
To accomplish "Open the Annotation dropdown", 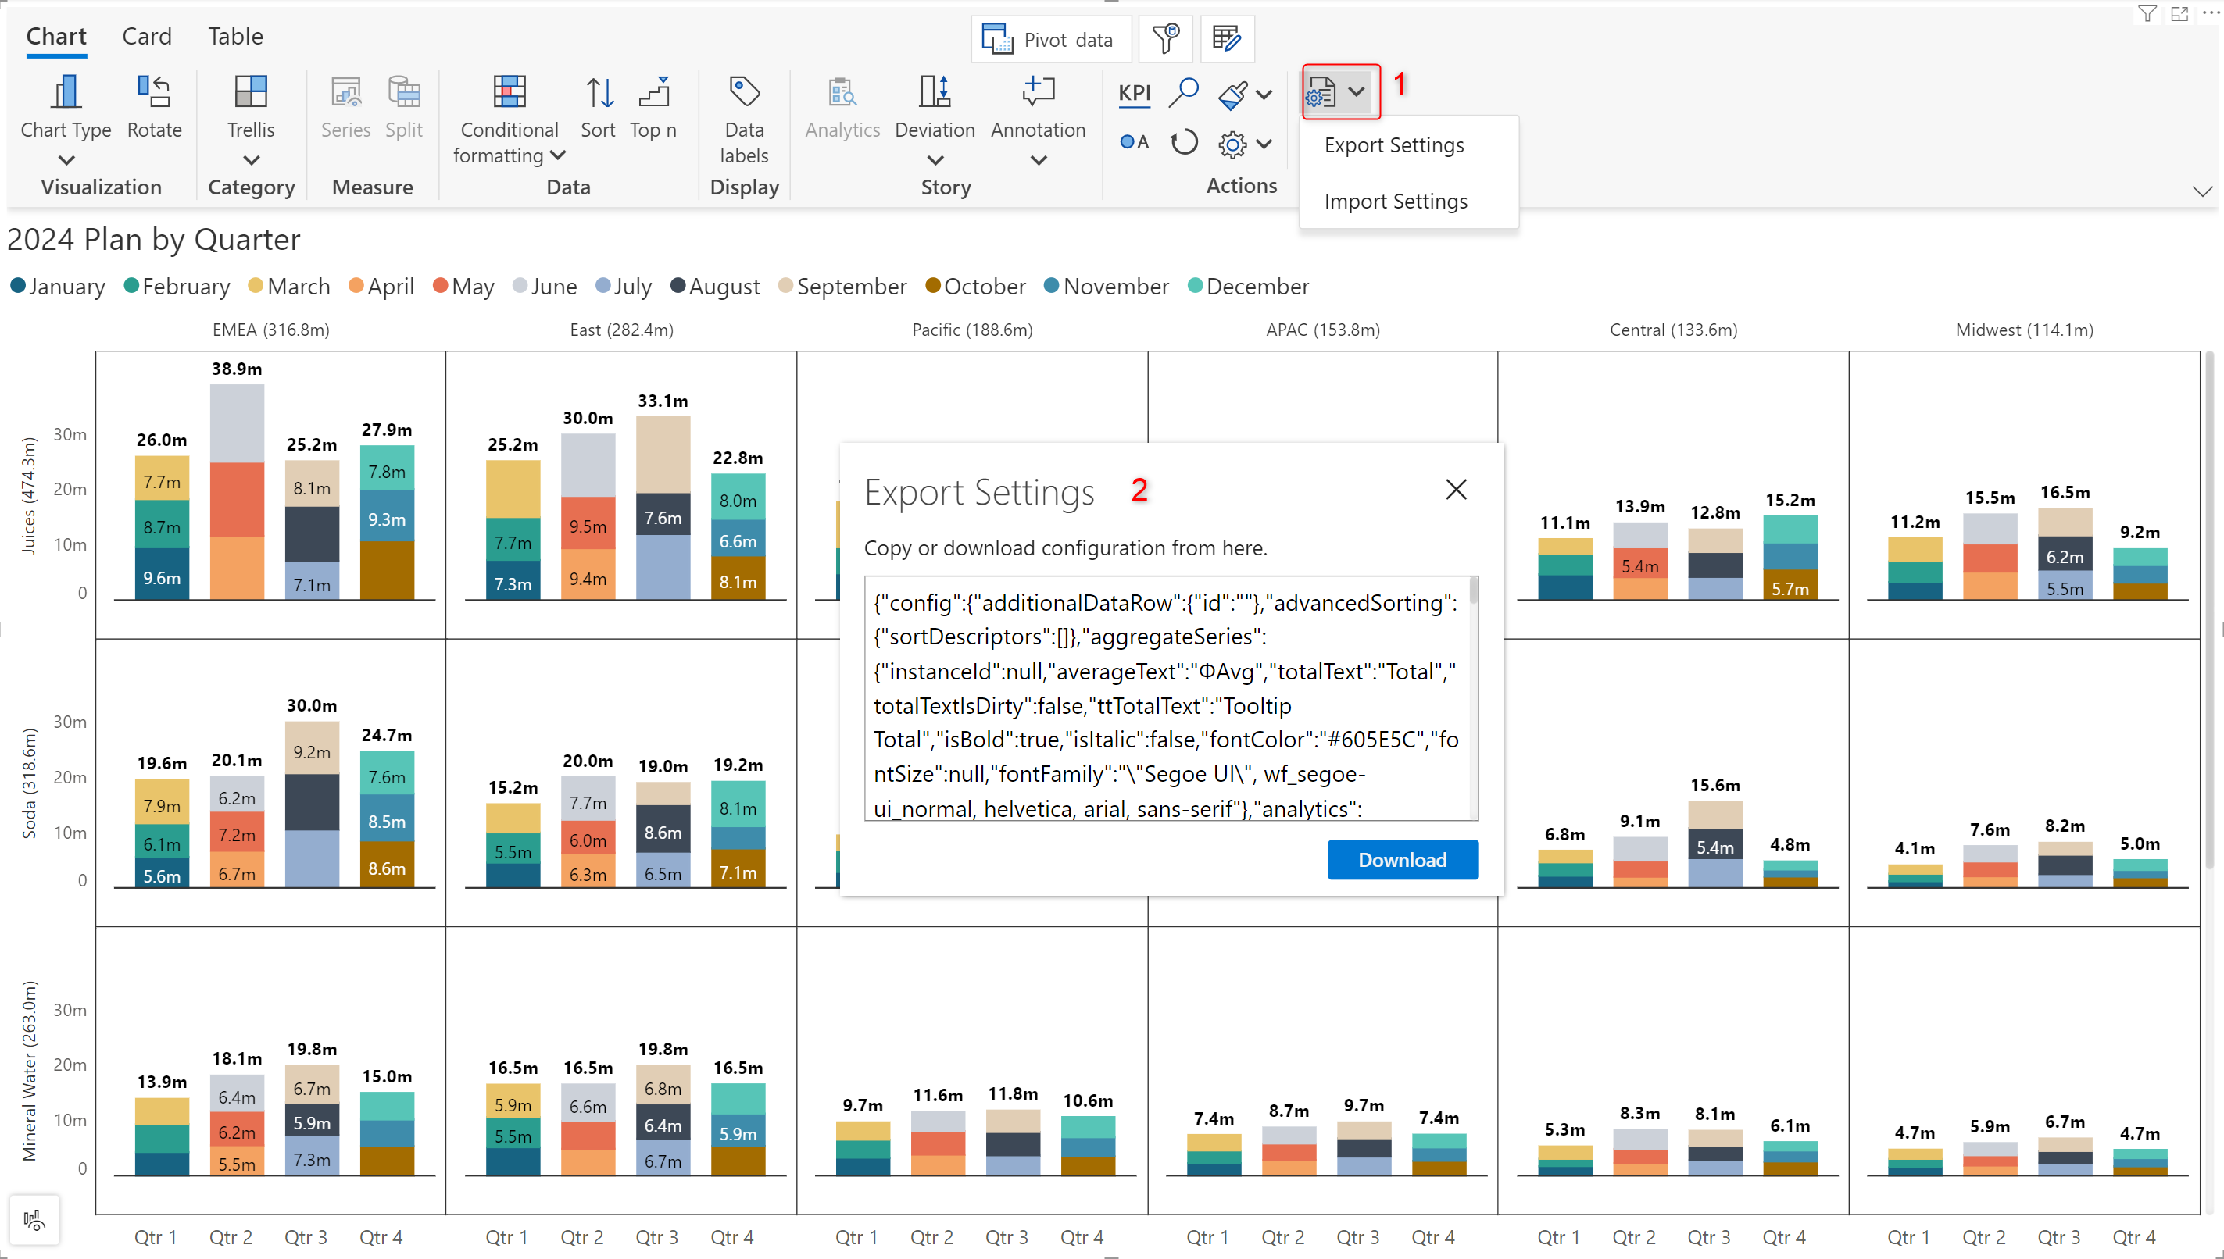I will (x=1038, y=160).
